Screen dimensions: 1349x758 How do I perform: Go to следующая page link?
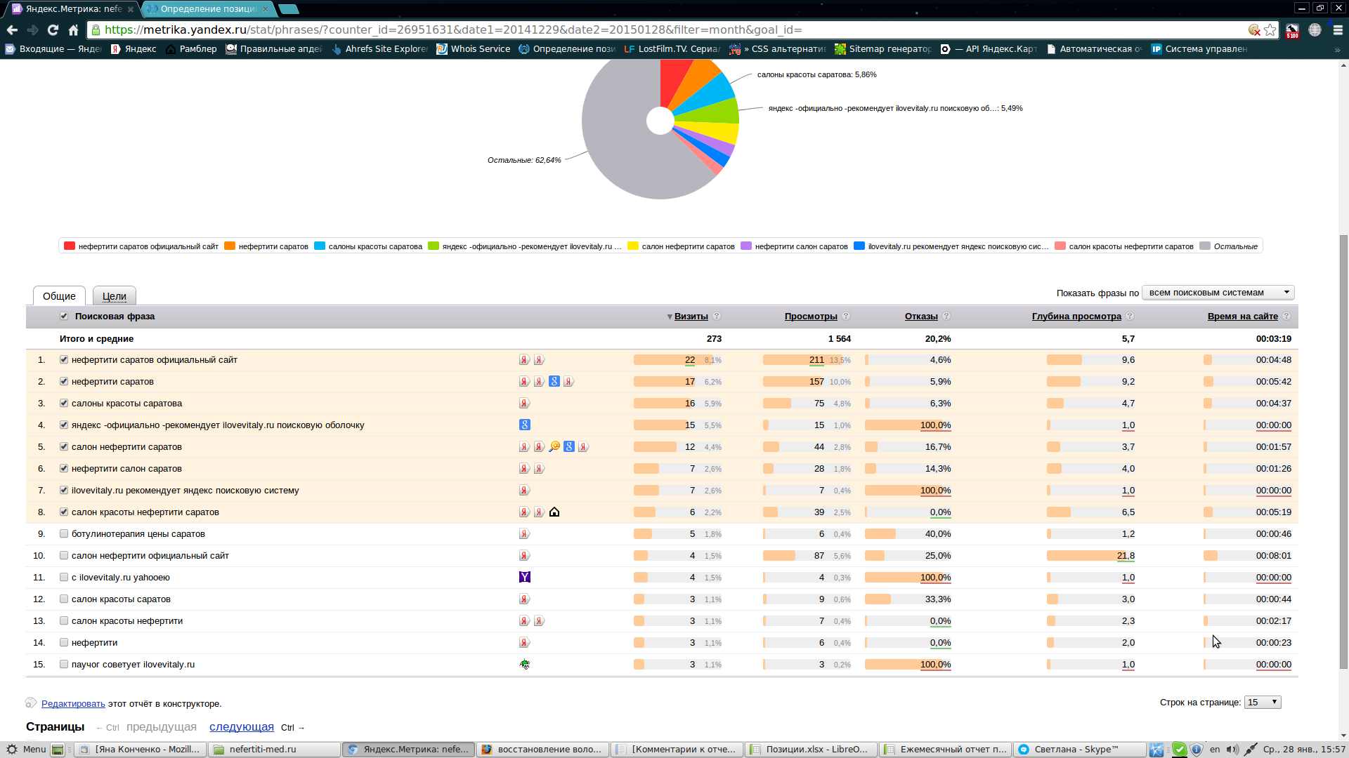coord(242,726)
